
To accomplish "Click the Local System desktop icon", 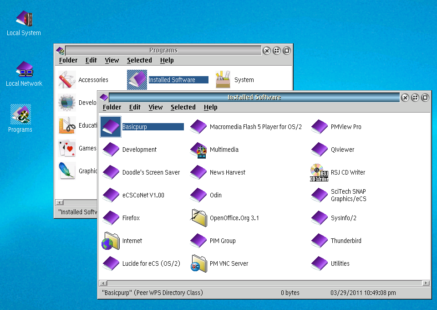I will click(24, 19).
